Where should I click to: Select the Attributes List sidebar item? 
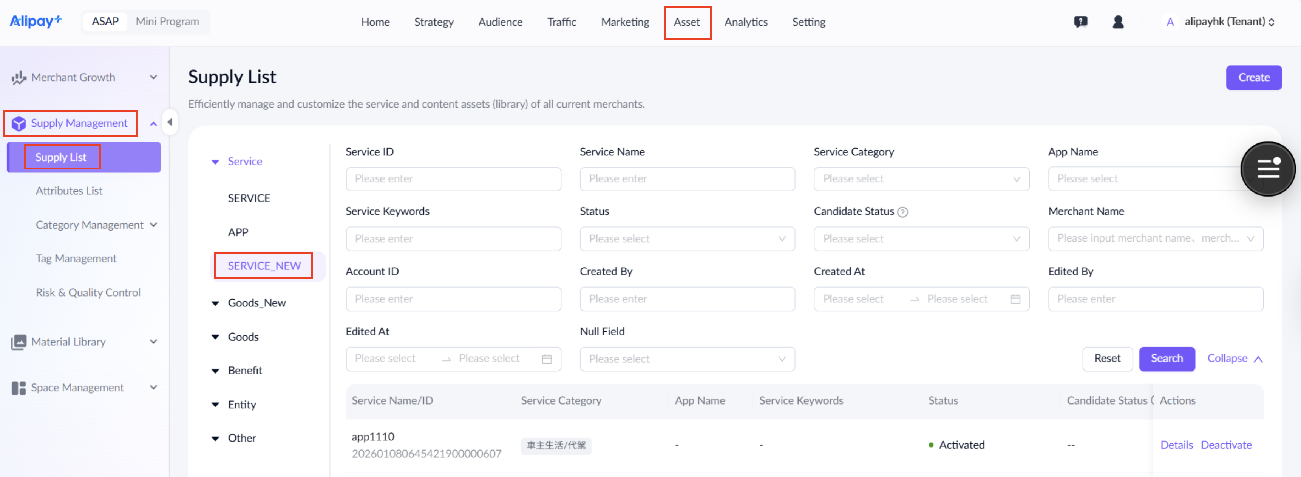(x=69, y=191)
